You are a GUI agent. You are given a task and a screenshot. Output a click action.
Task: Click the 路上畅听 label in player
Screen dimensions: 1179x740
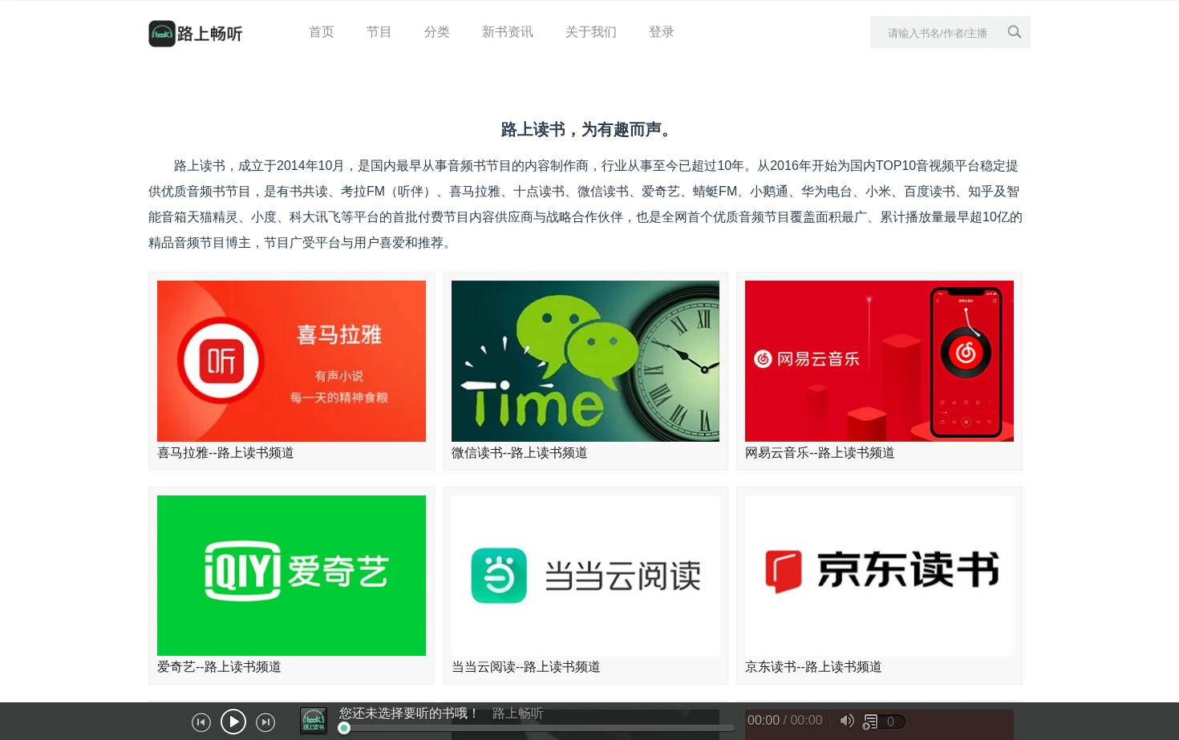[518, 714]
